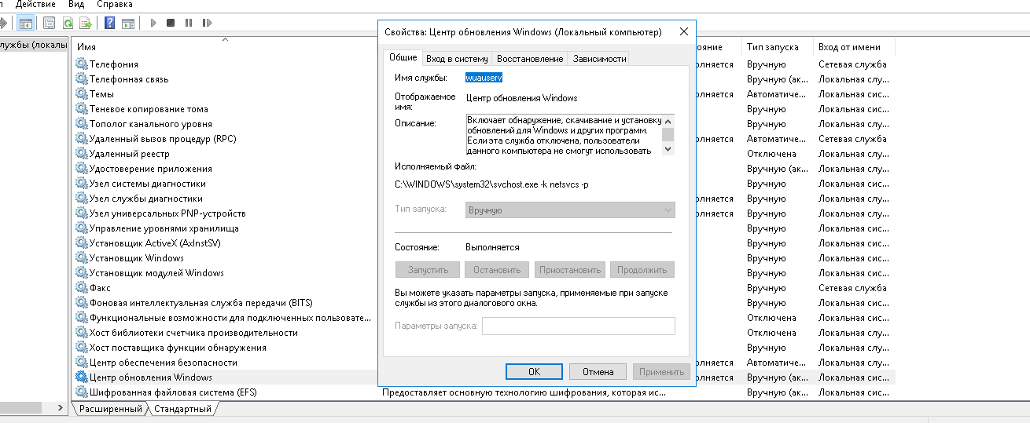This screenshot has height=423, width=1030.
Task: Click the Export list toolbar icon
Action: [x=86, y=23]
